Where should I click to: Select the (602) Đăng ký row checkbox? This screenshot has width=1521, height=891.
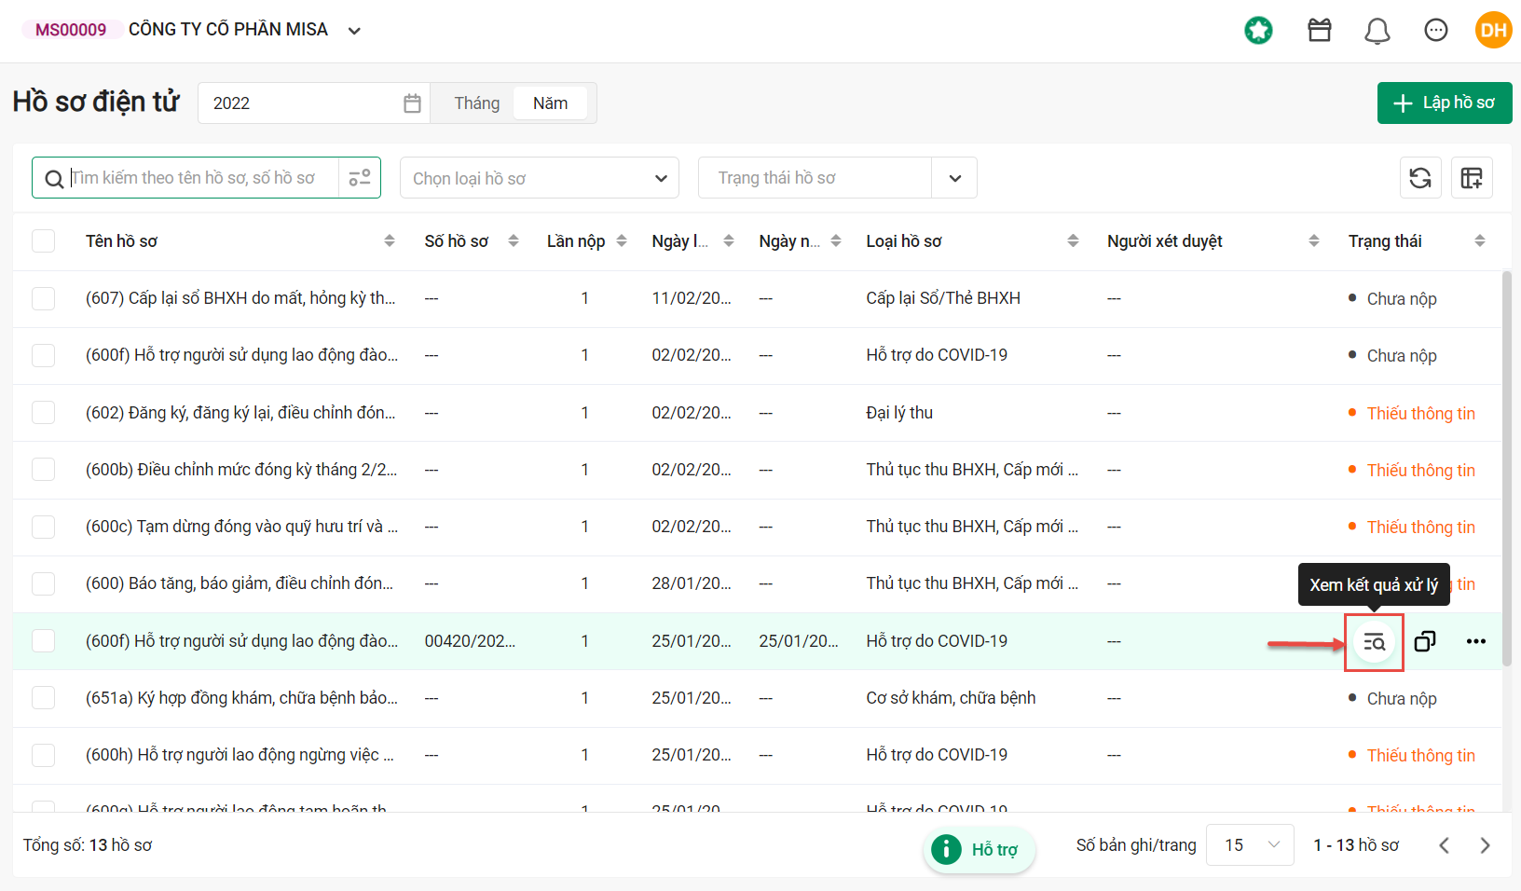coord(44,412)
